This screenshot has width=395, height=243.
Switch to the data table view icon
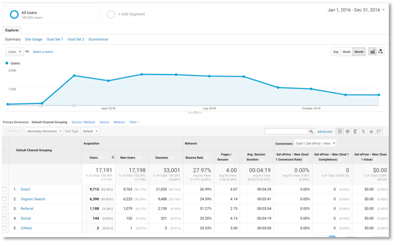pyautogui.click(x=340, y=131)
